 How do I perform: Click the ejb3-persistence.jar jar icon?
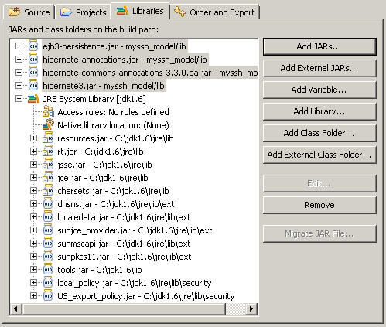click(33, 46)
